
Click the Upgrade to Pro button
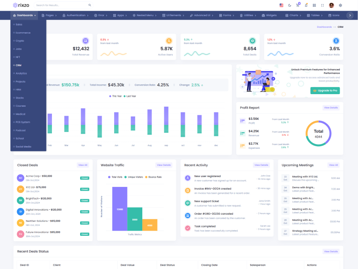324,91
